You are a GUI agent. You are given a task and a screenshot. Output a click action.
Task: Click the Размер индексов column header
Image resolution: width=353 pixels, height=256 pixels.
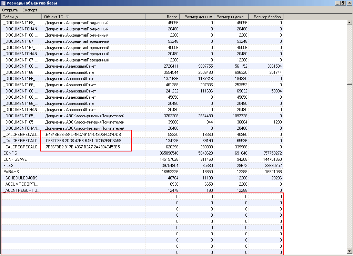pyautogui.click(x=231, y=17)
